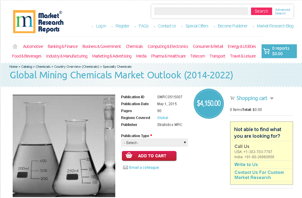Click the Global link under Regions Covered
This screenshot has width=302, height=198.
[x=162, y=118]
